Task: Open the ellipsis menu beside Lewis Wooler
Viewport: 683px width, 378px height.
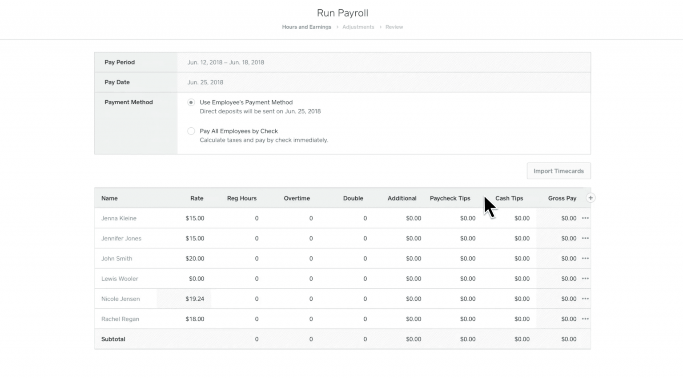Action: 585,279
